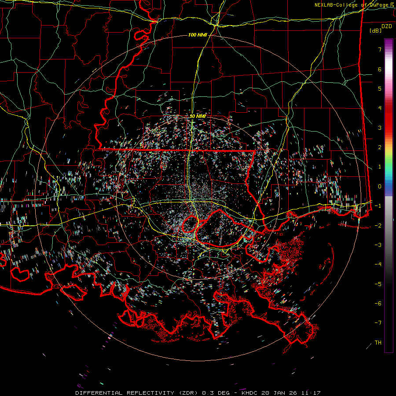This screenshot has height=396, width=396.
Task: Select the -5 dB legend value
Action: pos(378,284)
